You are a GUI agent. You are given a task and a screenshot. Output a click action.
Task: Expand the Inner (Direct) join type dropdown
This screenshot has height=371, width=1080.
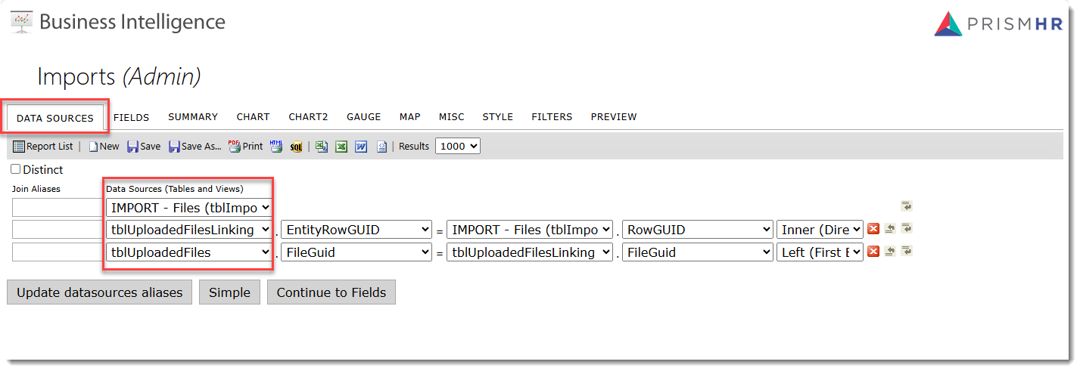820,230
